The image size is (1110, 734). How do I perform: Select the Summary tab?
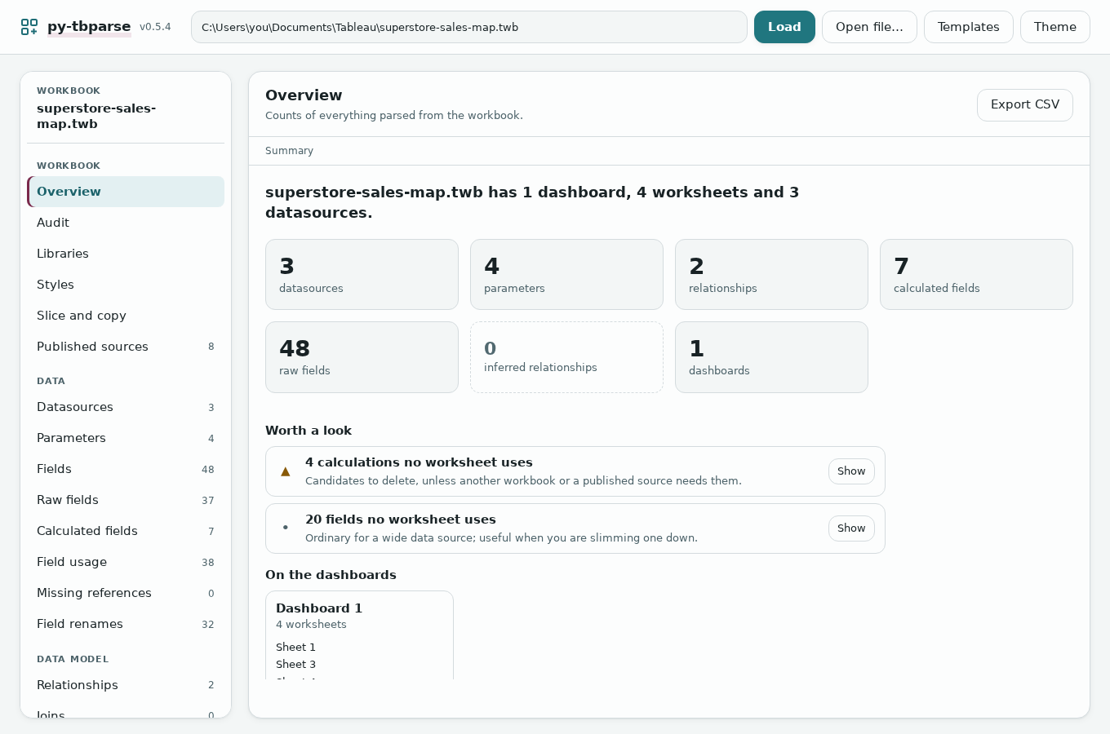point(289,151)
